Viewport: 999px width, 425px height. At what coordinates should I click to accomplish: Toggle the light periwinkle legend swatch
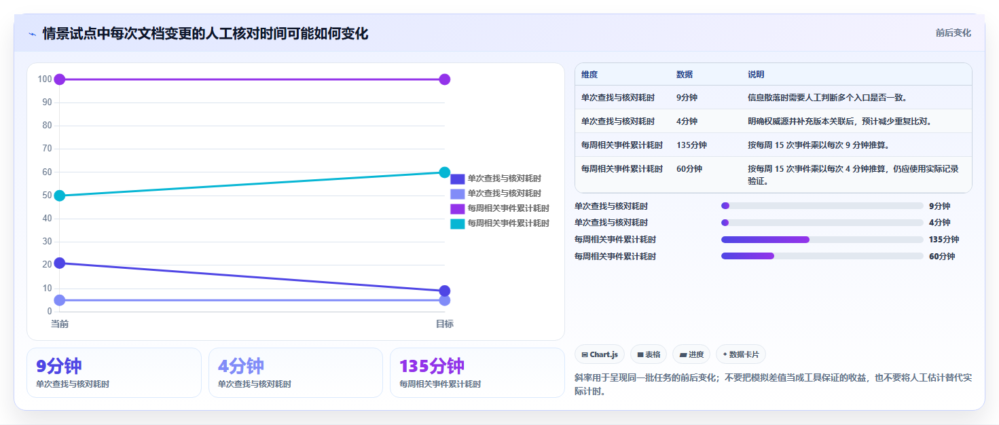(458, 193)
